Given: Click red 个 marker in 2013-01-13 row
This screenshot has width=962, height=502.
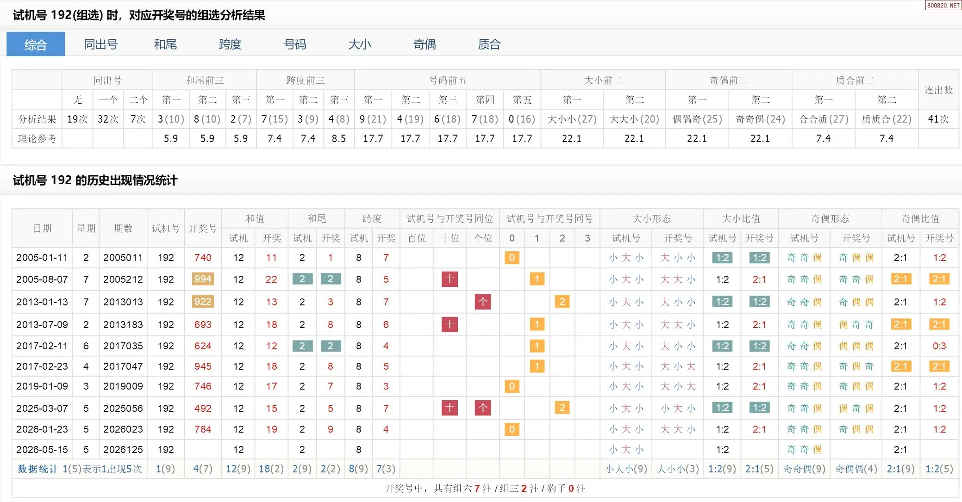Looking at the screenshot, I should (x=483, y=302).
